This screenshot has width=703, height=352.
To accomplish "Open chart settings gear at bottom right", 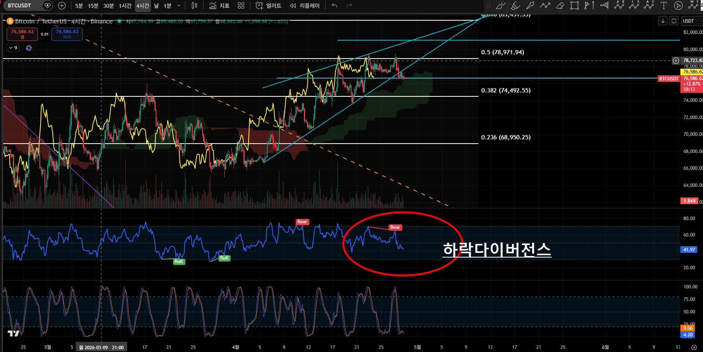I will pyautogui.click(x=694, y=347).
